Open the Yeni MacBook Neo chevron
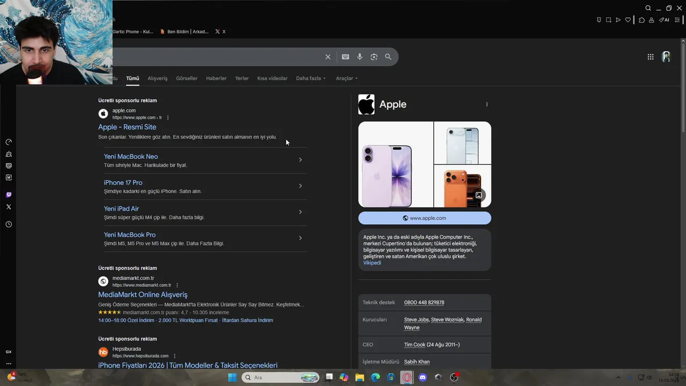The height and width of the screenshot is (386, 686). pyautogui.click(x=300, y=160)
